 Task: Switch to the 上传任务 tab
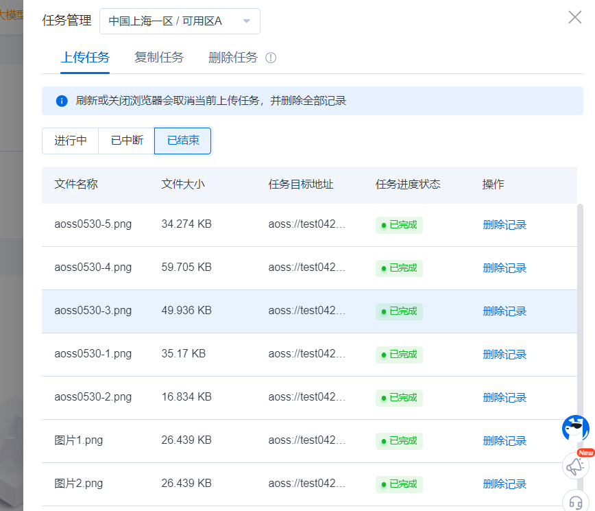point(85,58)
